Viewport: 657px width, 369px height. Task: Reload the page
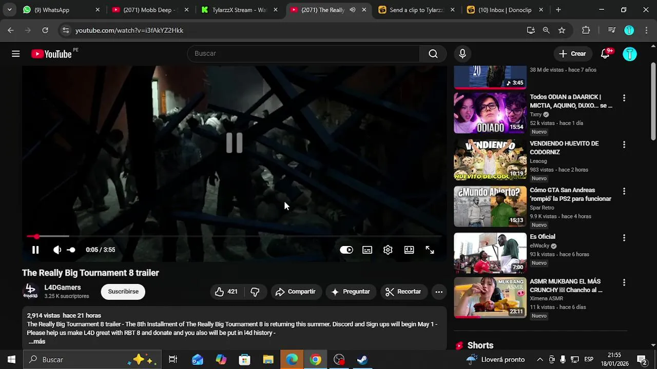(x=45, y=30)
